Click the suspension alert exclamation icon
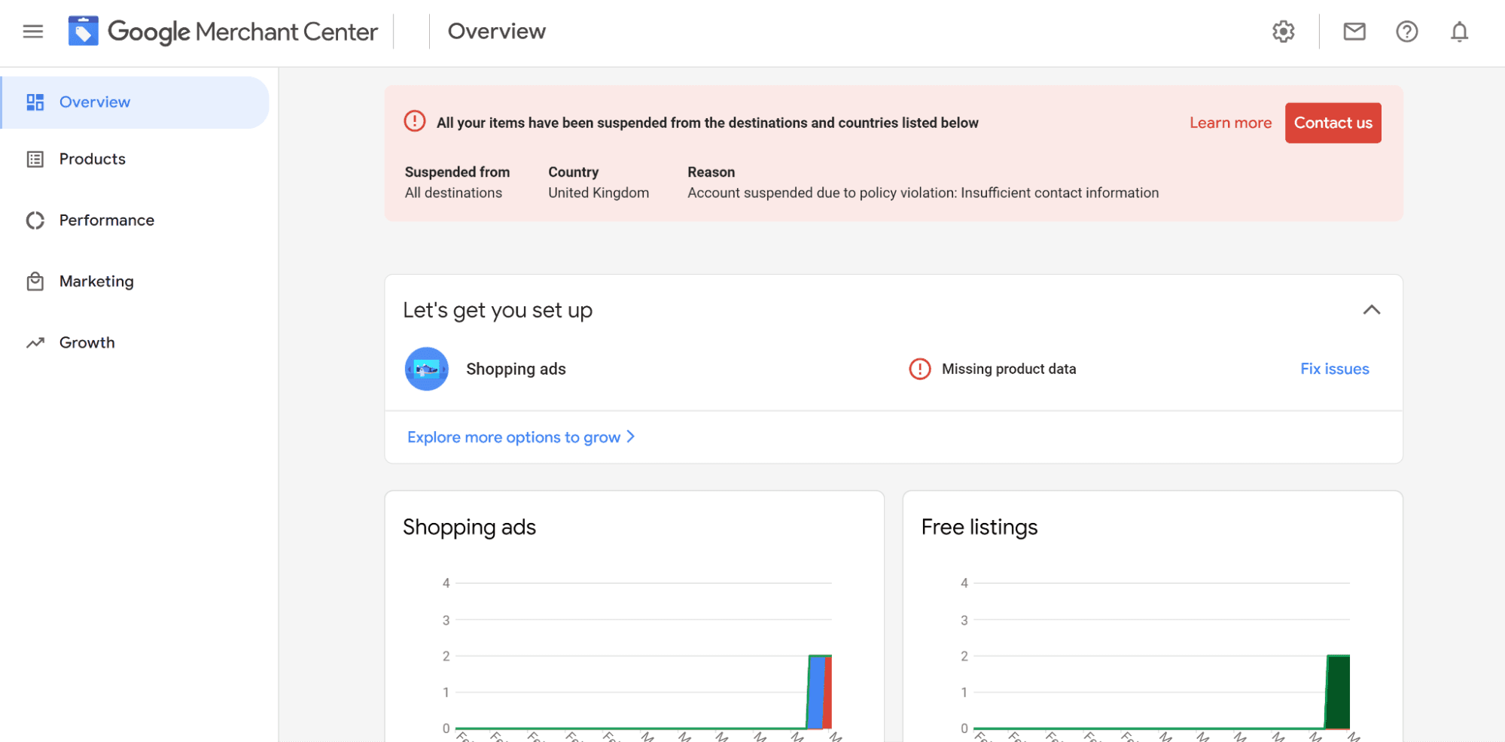Viewport: 1505px width, 742px height. click(414, 121)
